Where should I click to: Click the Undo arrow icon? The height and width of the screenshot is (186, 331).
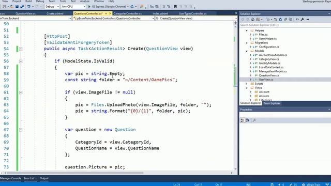29,7
